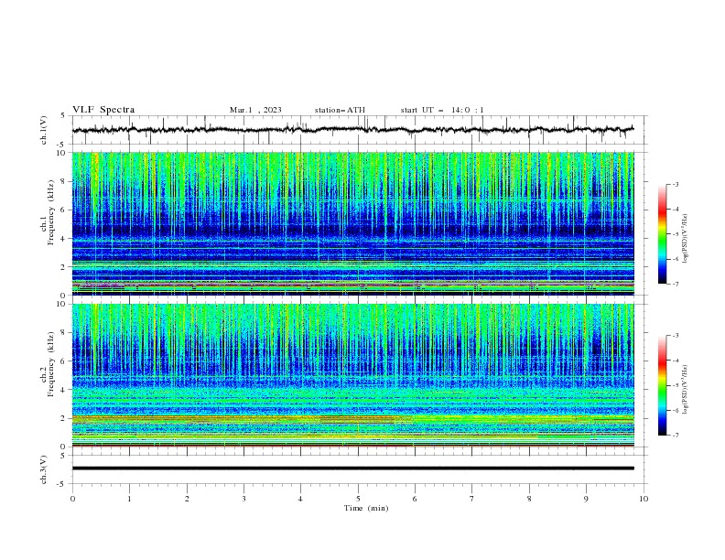725x560 pixels.
Task: Click inside the ch.1 spectrogram panel
Action: point(352,223)
